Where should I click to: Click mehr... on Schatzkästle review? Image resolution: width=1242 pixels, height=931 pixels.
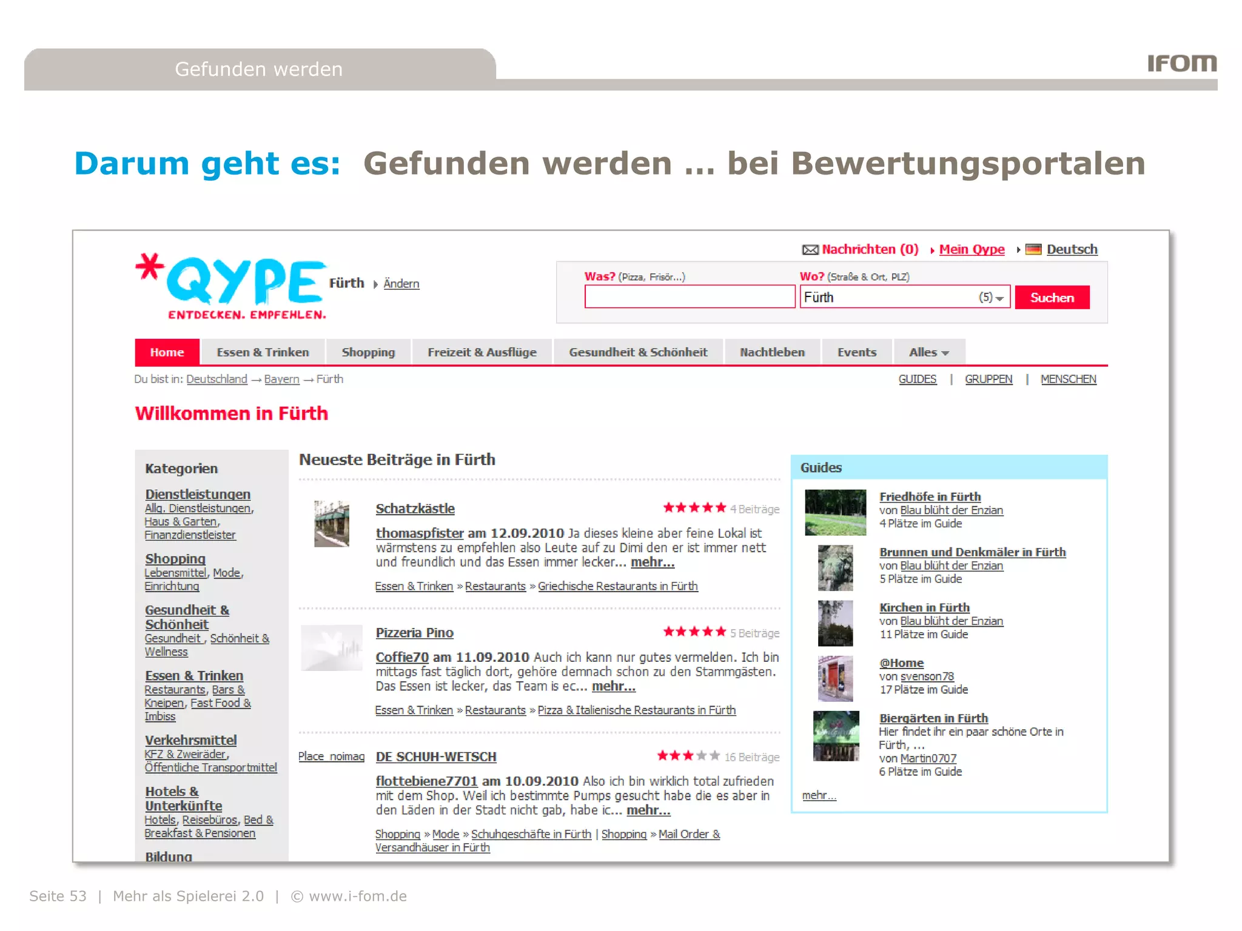653,562
